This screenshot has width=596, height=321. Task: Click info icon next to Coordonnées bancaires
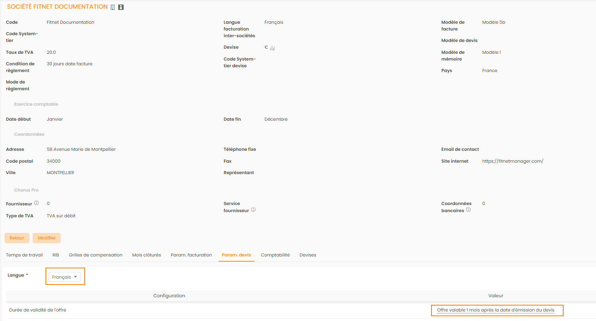click(468, 210)
